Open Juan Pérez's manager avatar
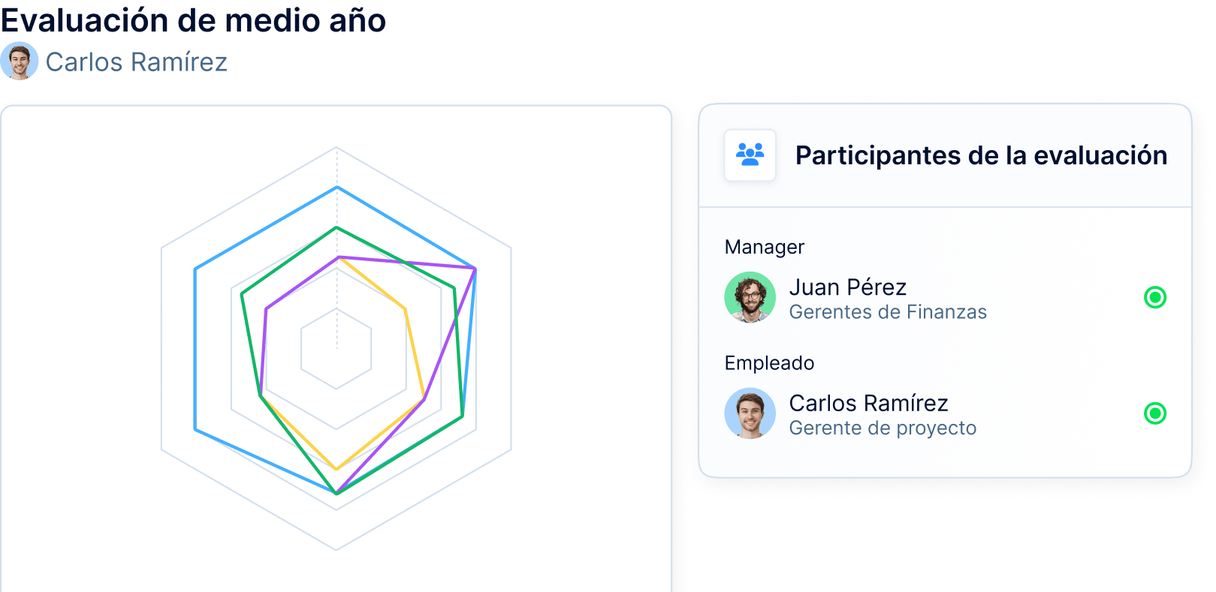 [x=750, y=297]
